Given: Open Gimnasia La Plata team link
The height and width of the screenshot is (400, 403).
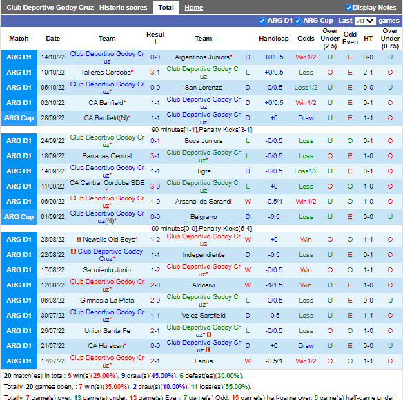Looking at the screenshot, I should (x=107, y=301).
